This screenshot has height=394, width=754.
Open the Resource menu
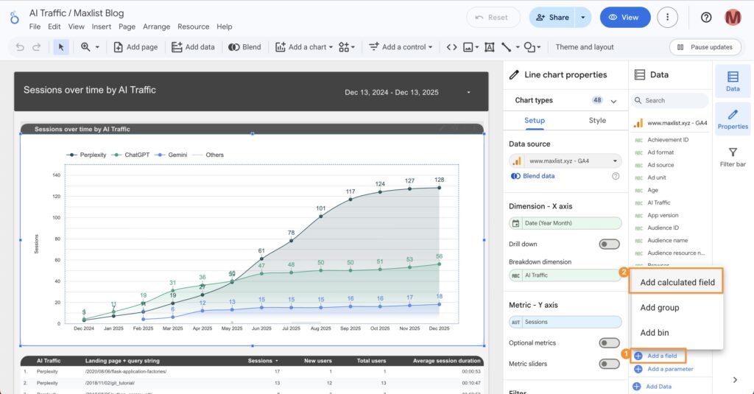194,27
